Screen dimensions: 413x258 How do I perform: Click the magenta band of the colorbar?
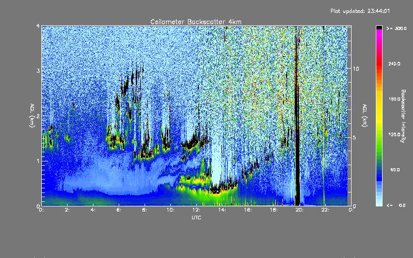(x=379, y=34)
